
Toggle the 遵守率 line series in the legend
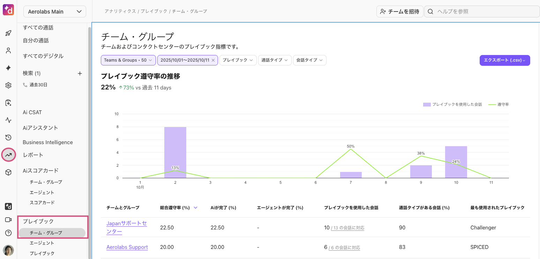pos(498,104)
